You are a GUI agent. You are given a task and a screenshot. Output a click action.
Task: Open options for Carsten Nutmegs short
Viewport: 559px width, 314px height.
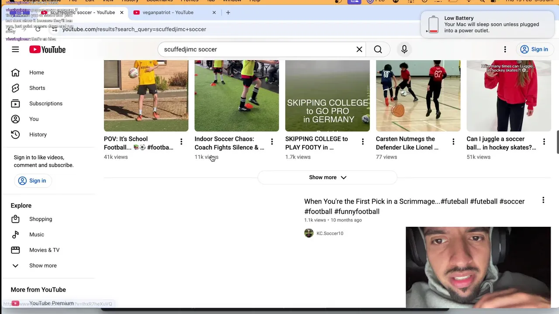point(453,141)
